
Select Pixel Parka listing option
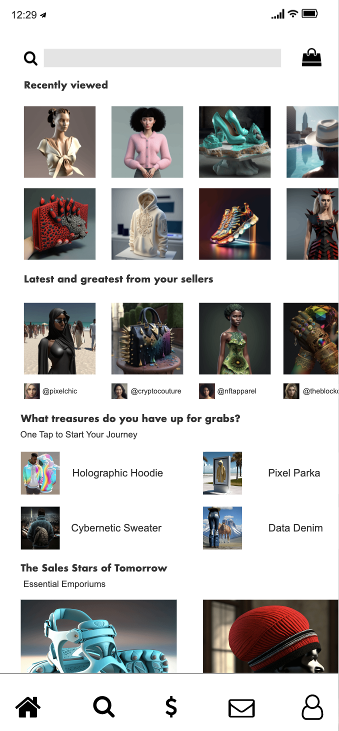coord(261,473)
